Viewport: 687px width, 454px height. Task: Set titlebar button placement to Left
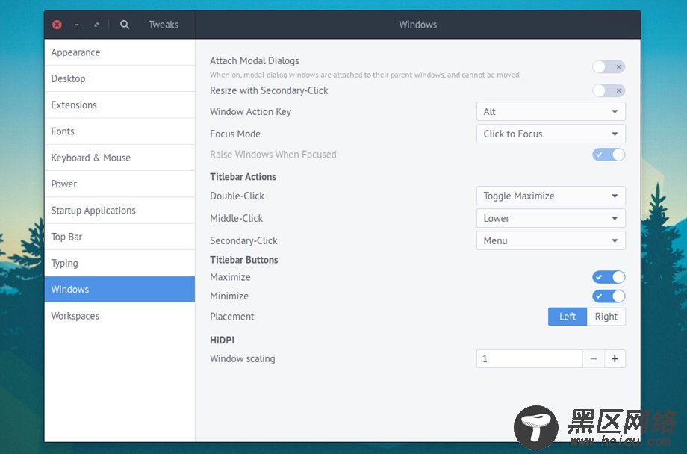[x=568, y=317]
